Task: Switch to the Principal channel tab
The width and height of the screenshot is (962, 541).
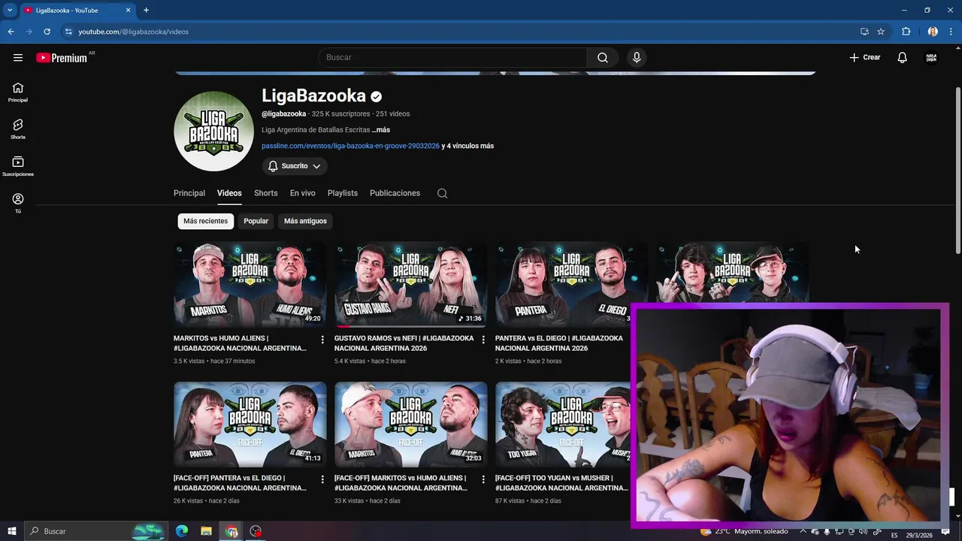Action: [189, 193]
